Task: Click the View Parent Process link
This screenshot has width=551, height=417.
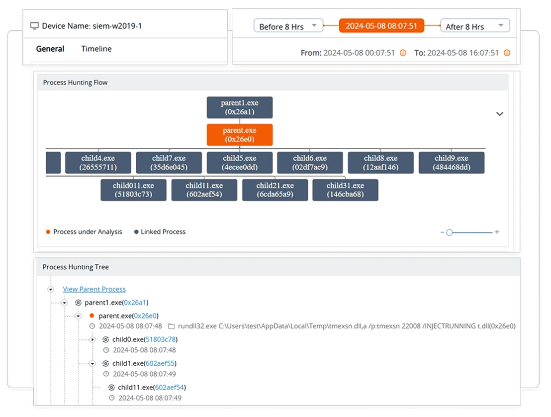Action: pos(94,289)
